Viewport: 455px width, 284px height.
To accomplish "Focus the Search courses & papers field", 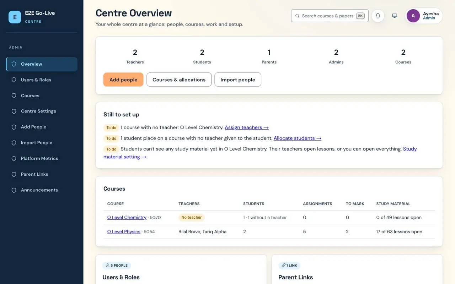I will click(330, 16).
